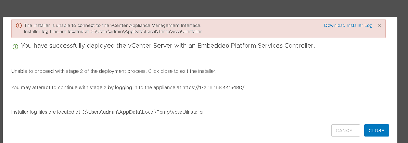Click the vcsaUiInstaller log path in alert banner
The width and height of the screenshot is (408, 143).
146,32
